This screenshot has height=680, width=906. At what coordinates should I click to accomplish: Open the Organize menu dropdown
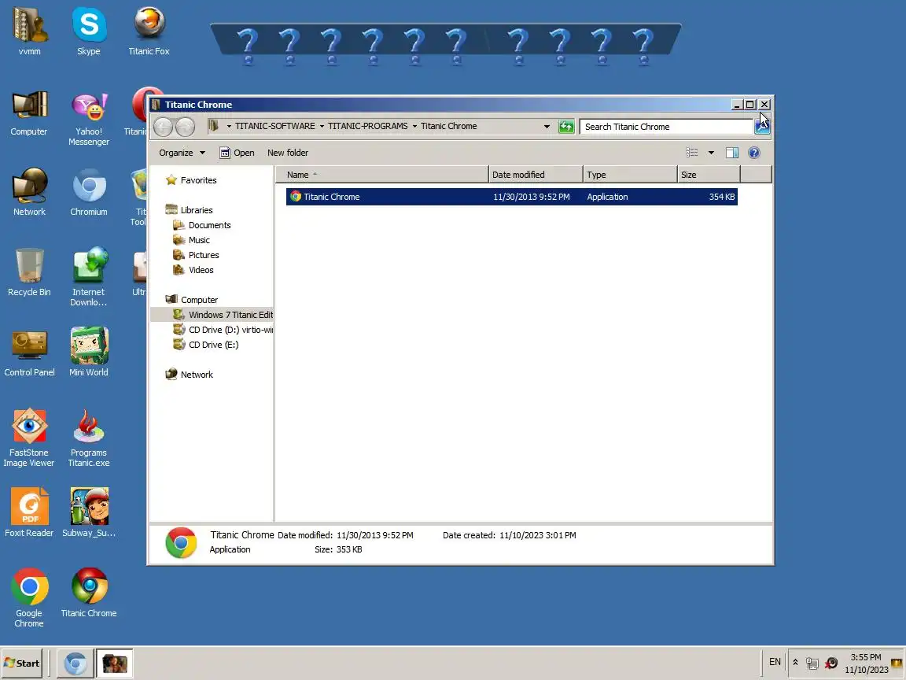point(182,153)
